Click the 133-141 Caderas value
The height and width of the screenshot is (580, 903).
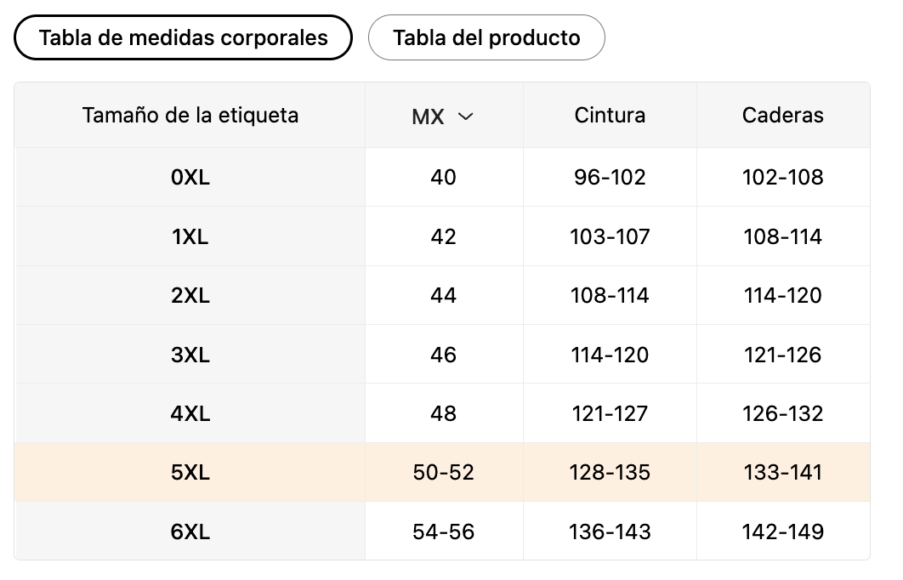(783, 472)
